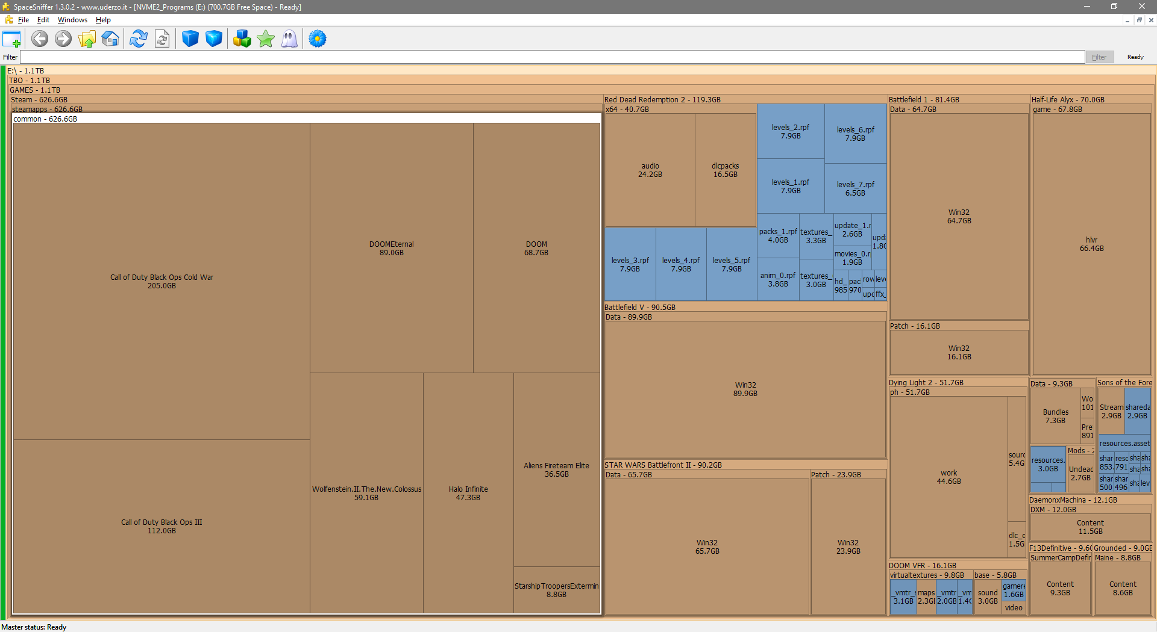Open the File menu

(24, 20)
